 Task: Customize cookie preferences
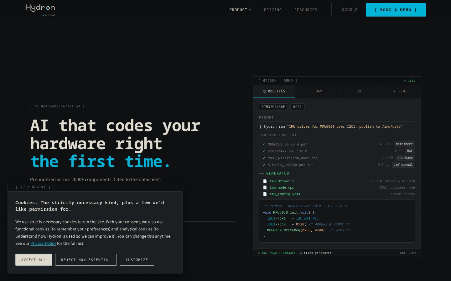137,260
